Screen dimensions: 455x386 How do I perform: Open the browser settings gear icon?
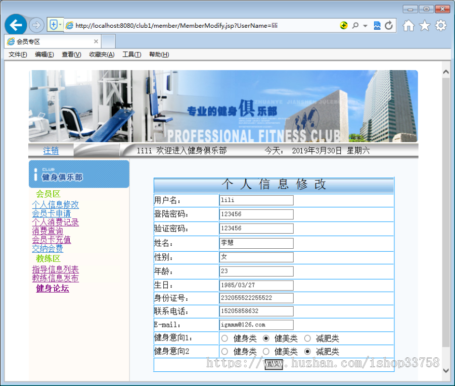point(440,24)
